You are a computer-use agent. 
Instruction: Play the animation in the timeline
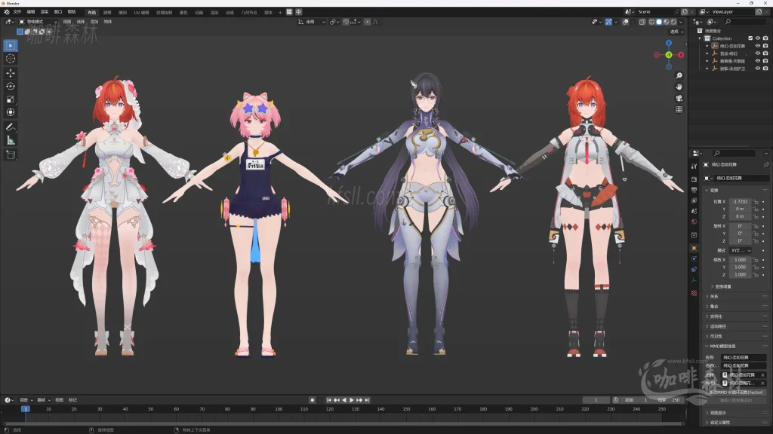[352, 400]
